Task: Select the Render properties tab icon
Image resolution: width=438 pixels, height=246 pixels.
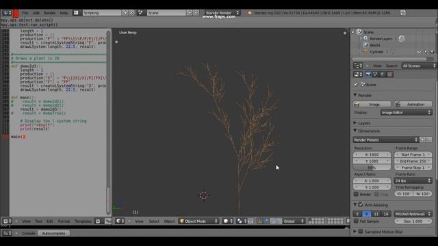Action: tap(368, 74)
